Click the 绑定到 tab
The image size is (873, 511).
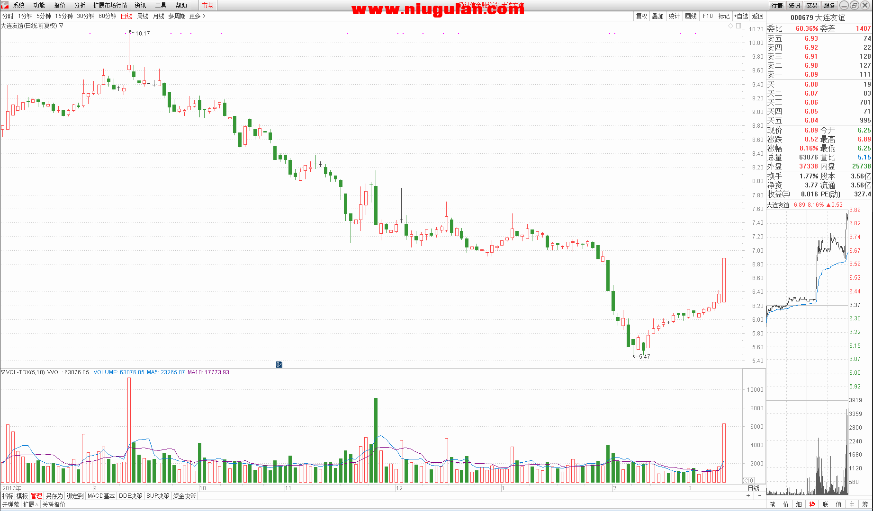(75, 496)
